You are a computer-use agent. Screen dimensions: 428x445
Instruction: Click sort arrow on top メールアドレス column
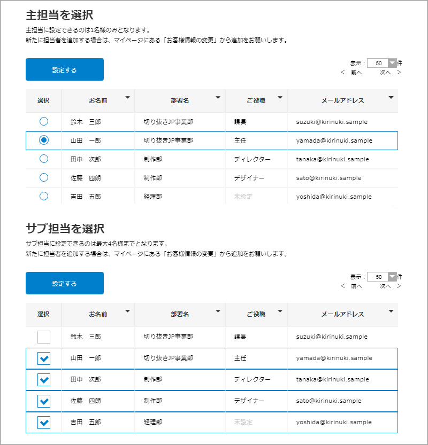point(391,98)
